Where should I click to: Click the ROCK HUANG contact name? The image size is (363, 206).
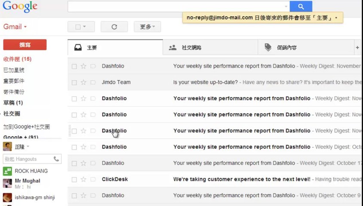(x=31, y=171)
